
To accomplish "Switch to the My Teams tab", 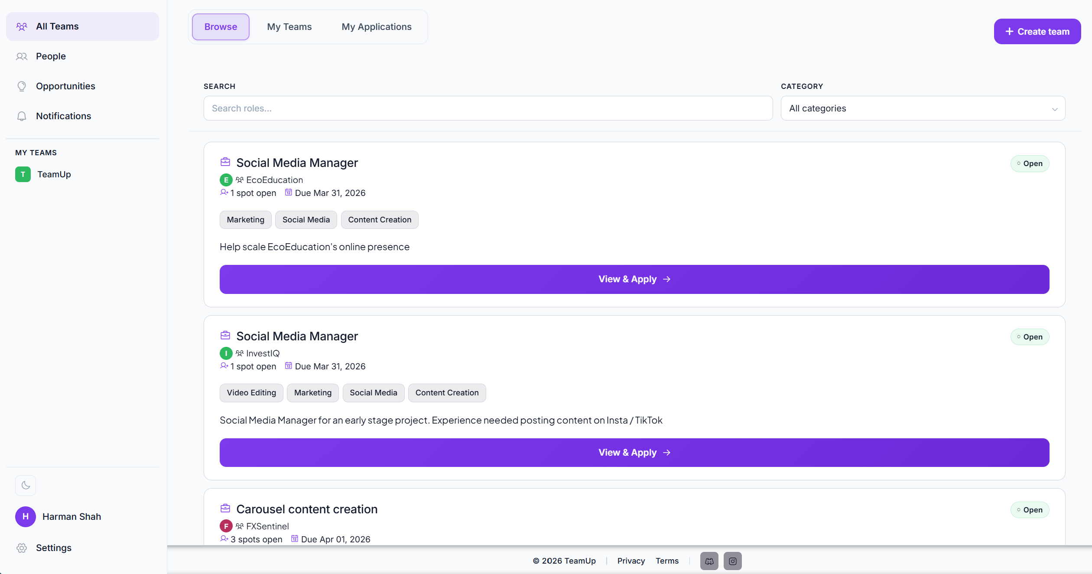I will [289, 26].
